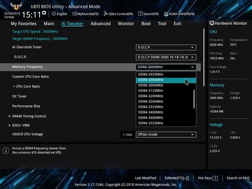Viewport: 252px width, 189px height.
Task: Go to the Monitor tab
Action: (x=126, y=24)
